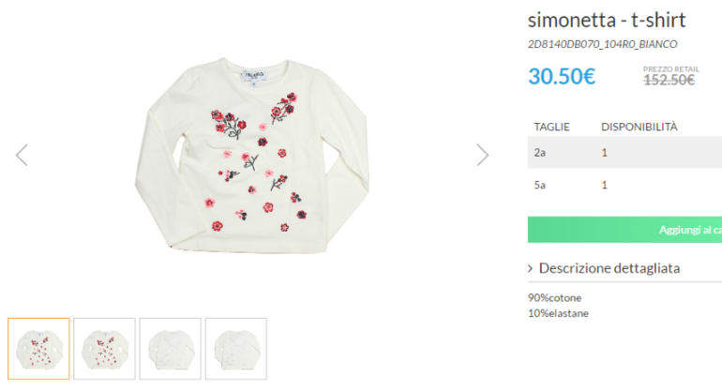Screen dimensions: 722x392
Task: Open the second flowered shirt thumbnail
Action: click(x=104, y=349)
